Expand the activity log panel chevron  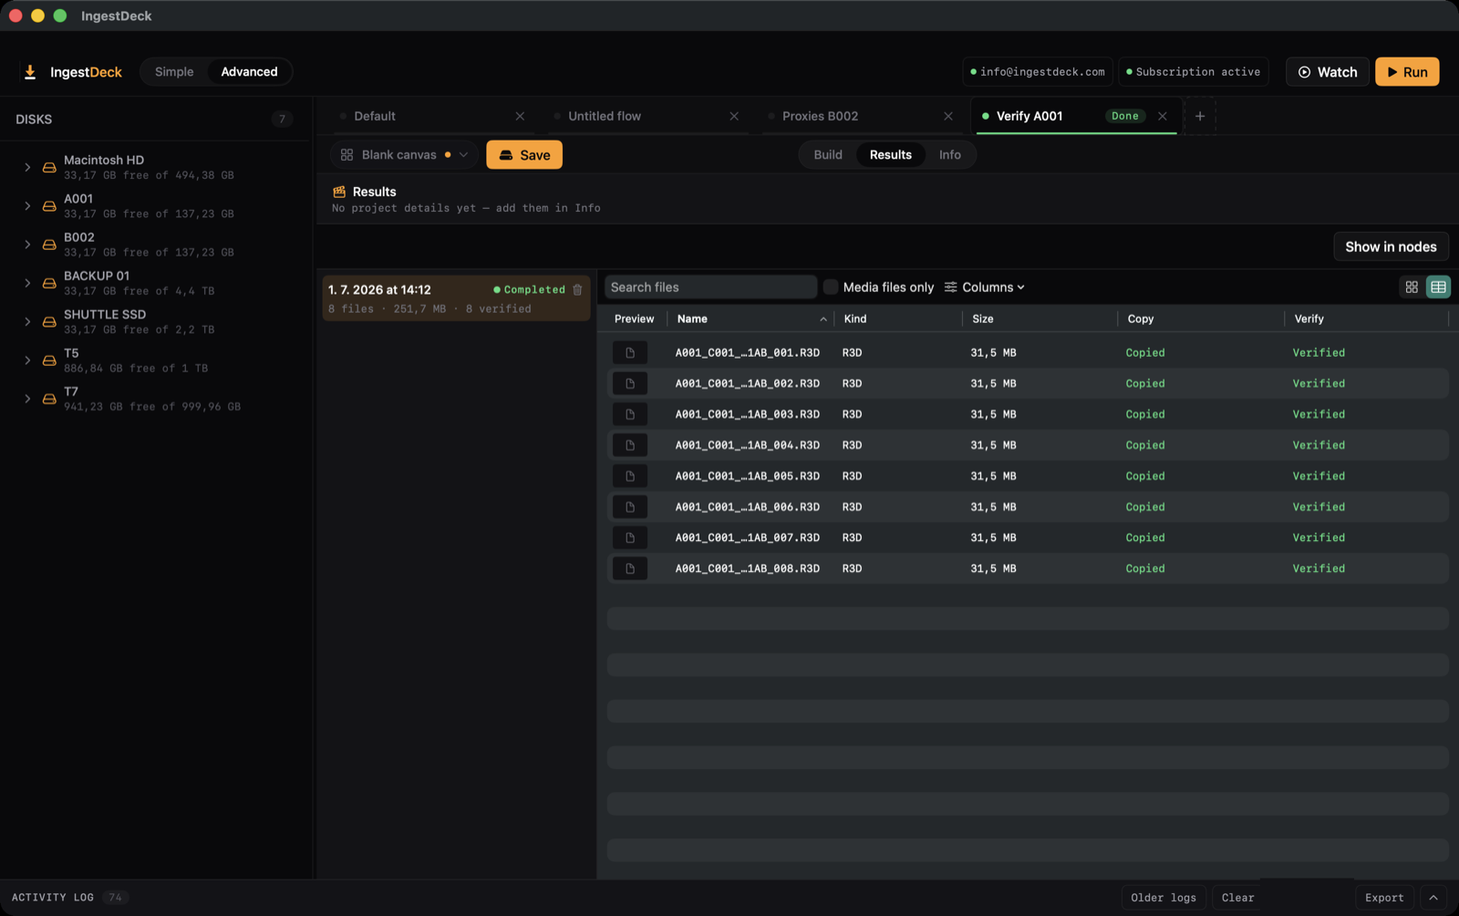[1433, 898]
